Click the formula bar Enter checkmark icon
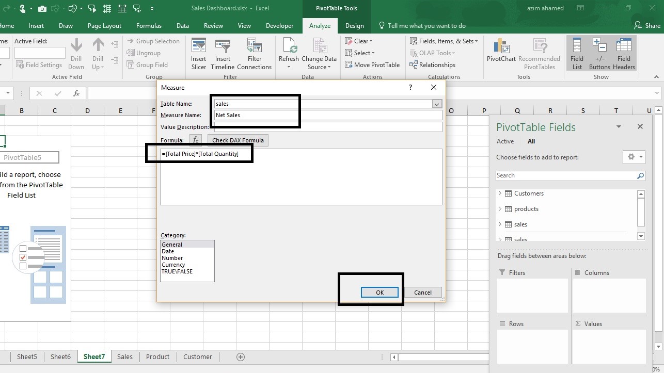Image resolution: width=664 pixels, height=373 pixels. point(58,93)
